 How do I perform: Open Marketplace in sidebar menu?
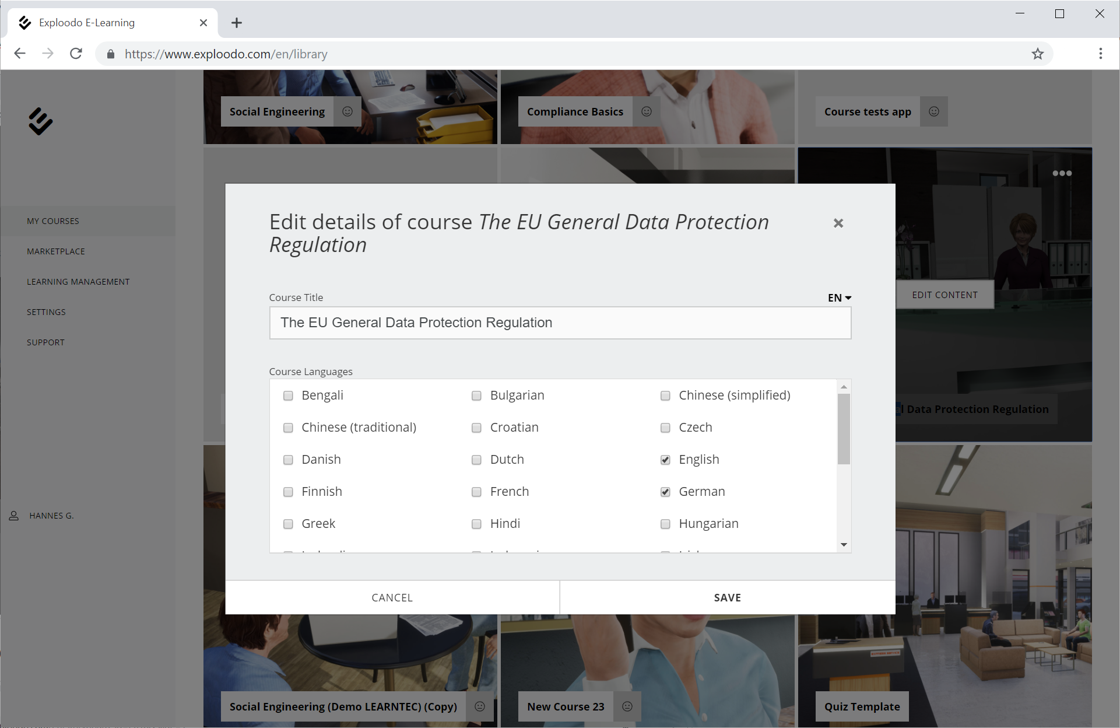point(56,251)
